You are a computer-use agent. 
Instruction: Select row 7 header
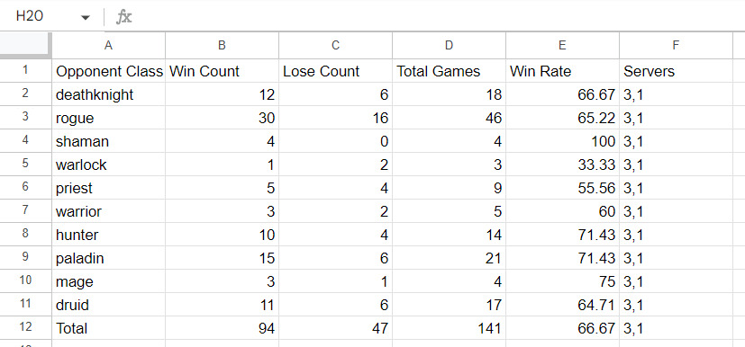click(x=25, y=210)
